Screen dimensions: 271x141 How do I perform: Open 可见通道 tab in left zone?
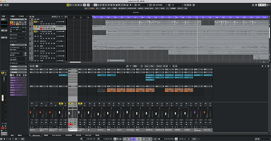[x=21, y=16]
